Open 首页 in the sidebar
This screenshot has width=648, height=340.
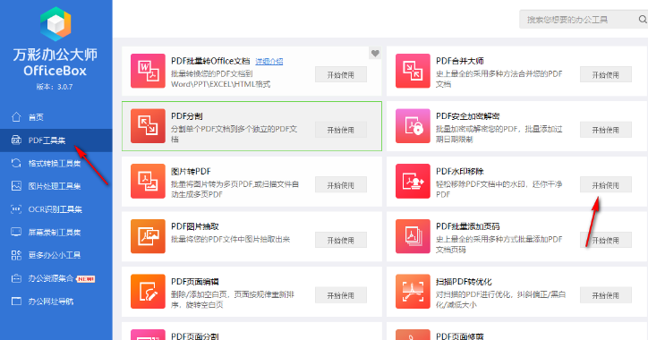pos(55,117)
